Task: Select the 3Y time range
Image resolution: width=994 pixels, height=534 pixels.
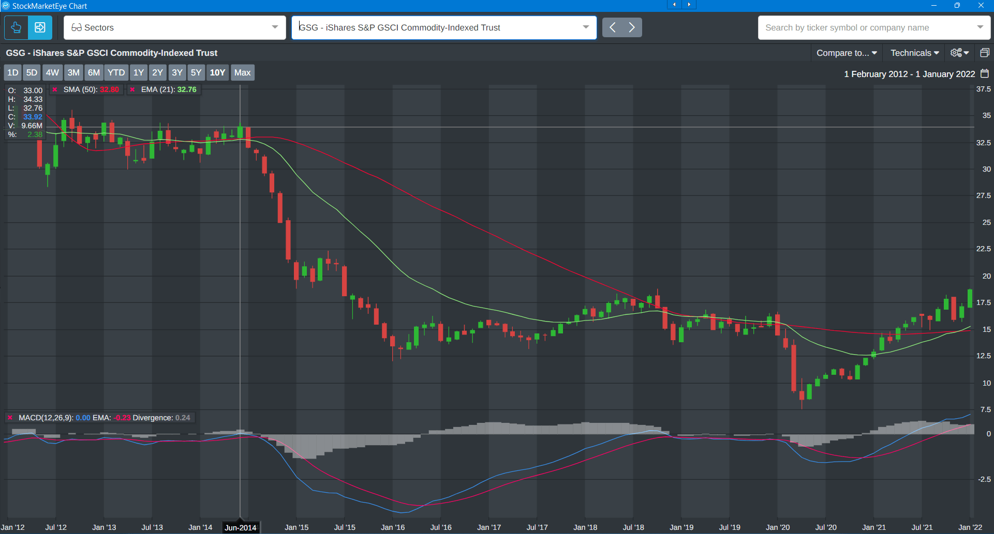Action: click(x=177, y=72)
